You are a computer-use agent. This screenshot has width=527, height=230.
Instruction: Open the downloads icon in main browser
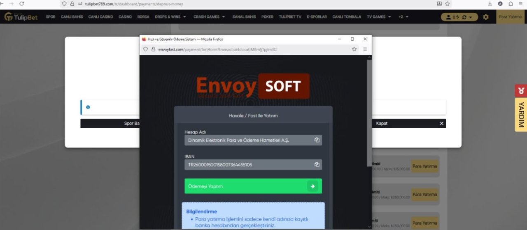pos(490,4)
